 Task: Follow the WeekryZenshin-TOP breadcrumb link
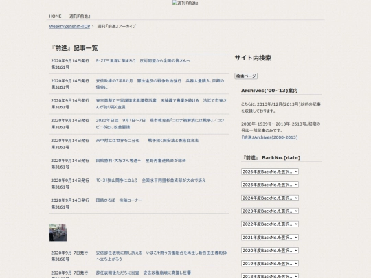[x=69, y=27]
